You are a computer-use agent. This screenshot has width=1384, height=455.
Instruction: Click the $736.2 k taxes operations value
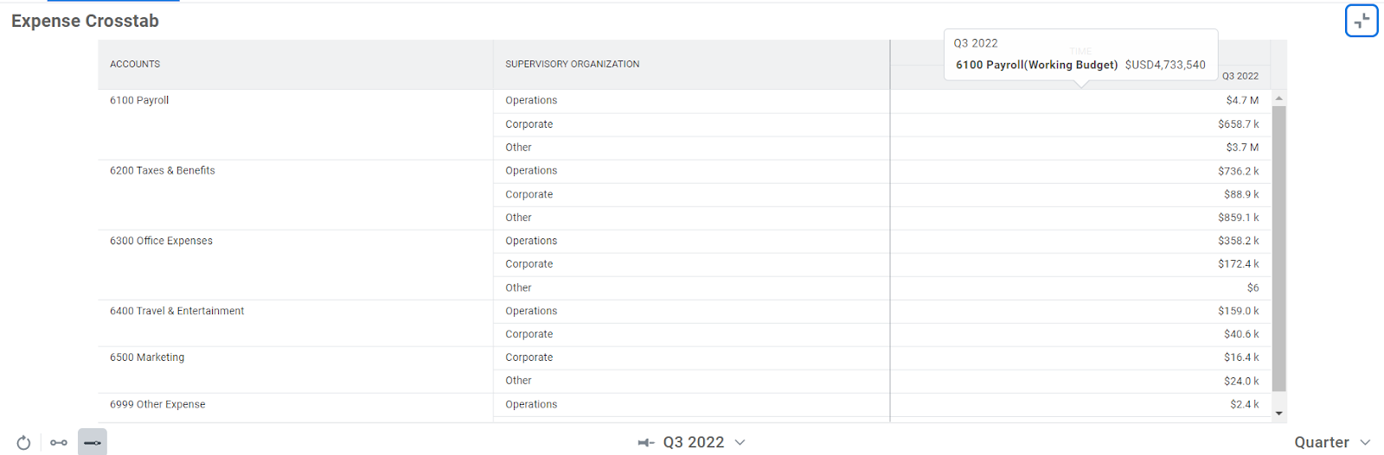point(1238,171)
